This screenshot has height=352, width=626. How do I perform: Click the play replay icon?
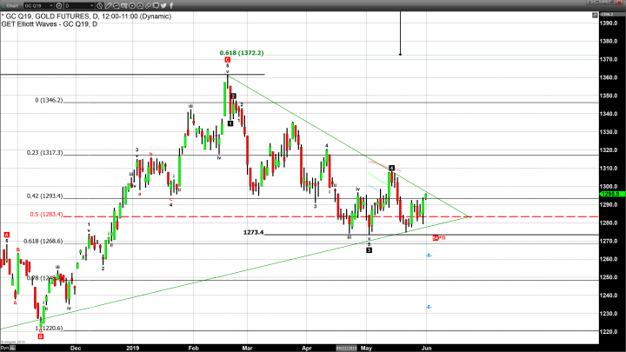pos(132,5)
